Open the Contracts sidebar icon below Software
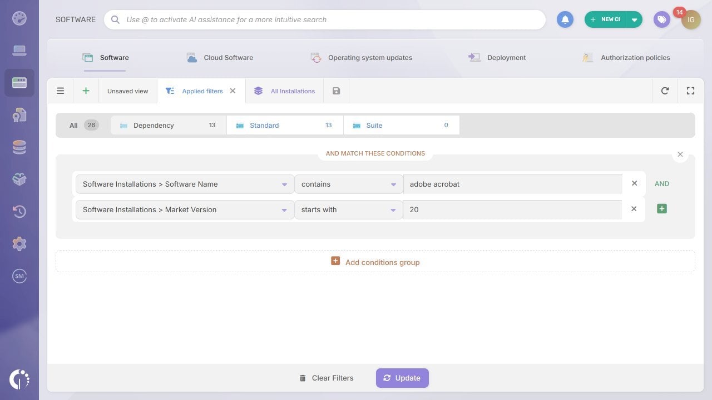 pyautogui.click(x=19, y=115)
